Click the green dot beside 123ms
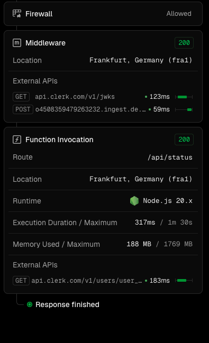 146,97
